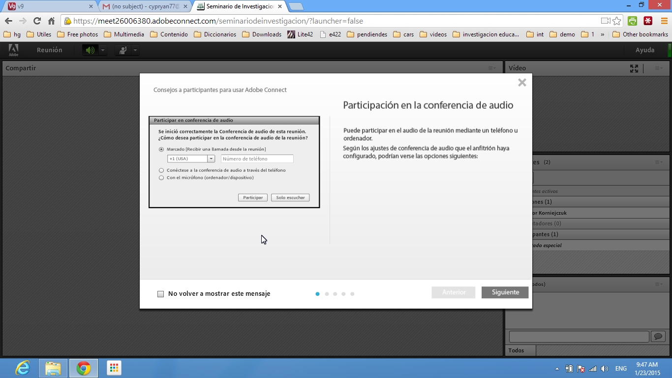Reload the current page
The width and height of the screenshot is (672, 378).
click(37, 21)
